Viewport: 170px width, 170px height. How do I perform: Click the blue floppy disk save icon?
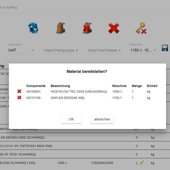click(x=165, y=48)
